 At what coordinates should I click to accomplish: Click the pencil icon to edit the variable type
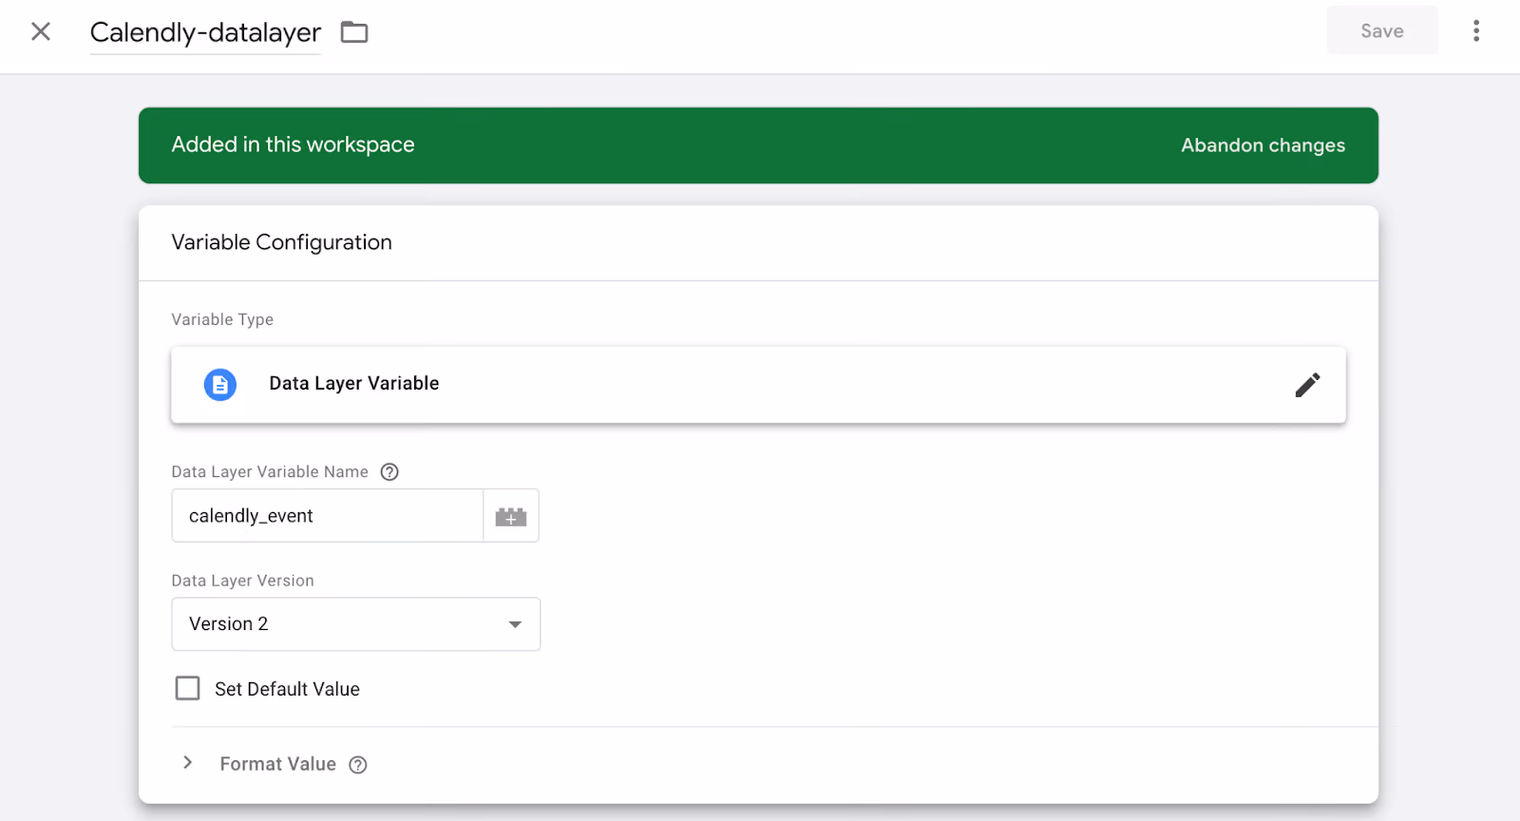1307,385
